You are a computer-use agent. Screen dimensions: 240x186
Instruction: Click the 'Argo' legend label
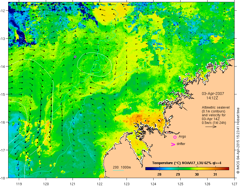point(182,136)
